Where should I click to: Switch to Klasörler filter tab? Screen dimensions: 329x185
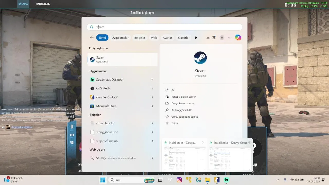click(184, 38)
